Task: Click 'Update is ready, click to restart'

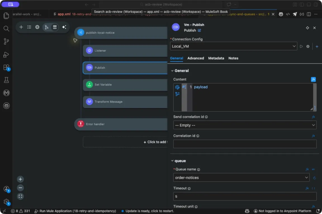Action: [148, 211]
